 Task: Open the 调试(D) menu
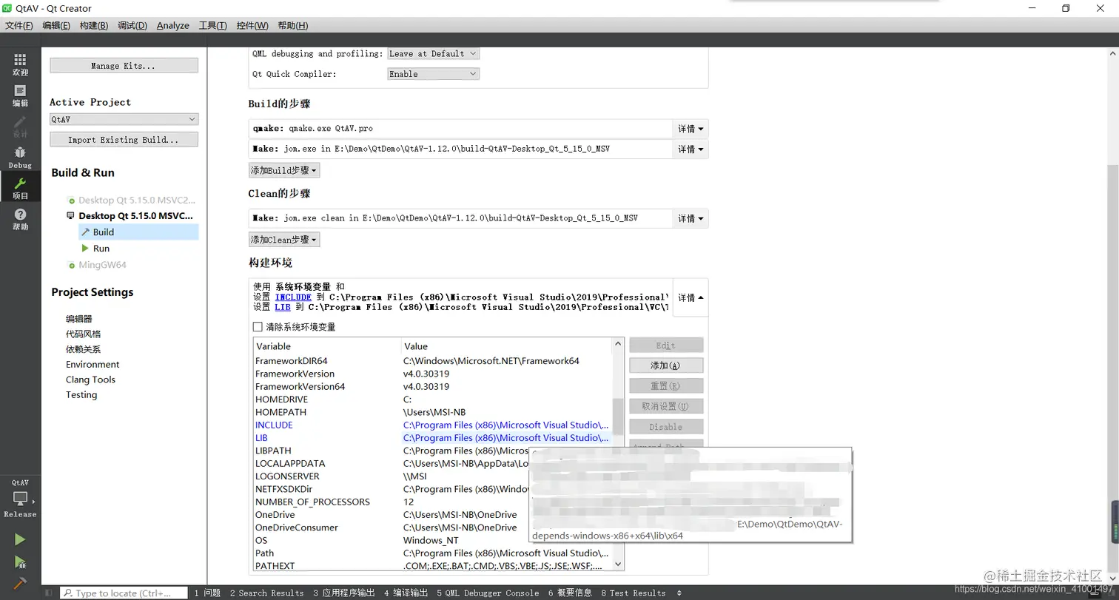coord(132,25)
